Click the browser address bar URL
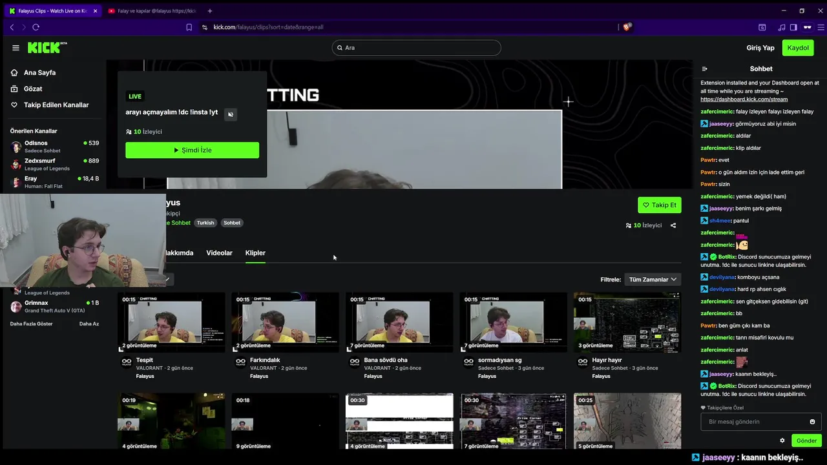This screenshot has width=827, height=465. (268, 27)
